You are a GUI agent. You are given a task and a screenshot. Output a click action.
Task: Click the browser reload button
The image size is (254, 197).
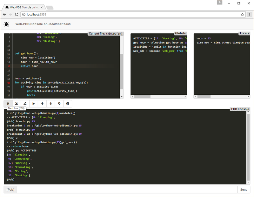17,15
